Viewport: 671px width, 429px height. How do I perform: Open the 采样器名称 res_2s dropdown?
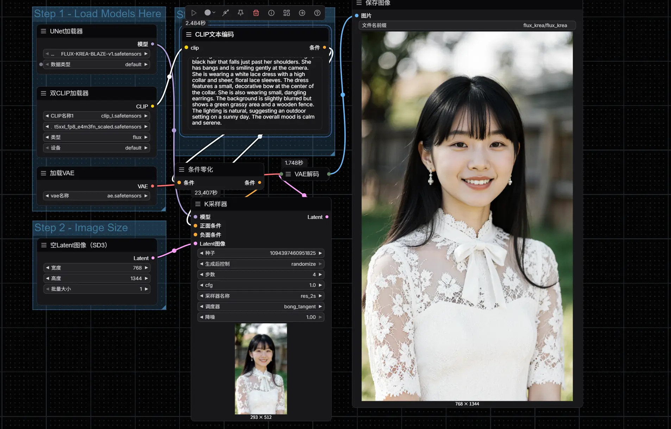click(261, 296)
